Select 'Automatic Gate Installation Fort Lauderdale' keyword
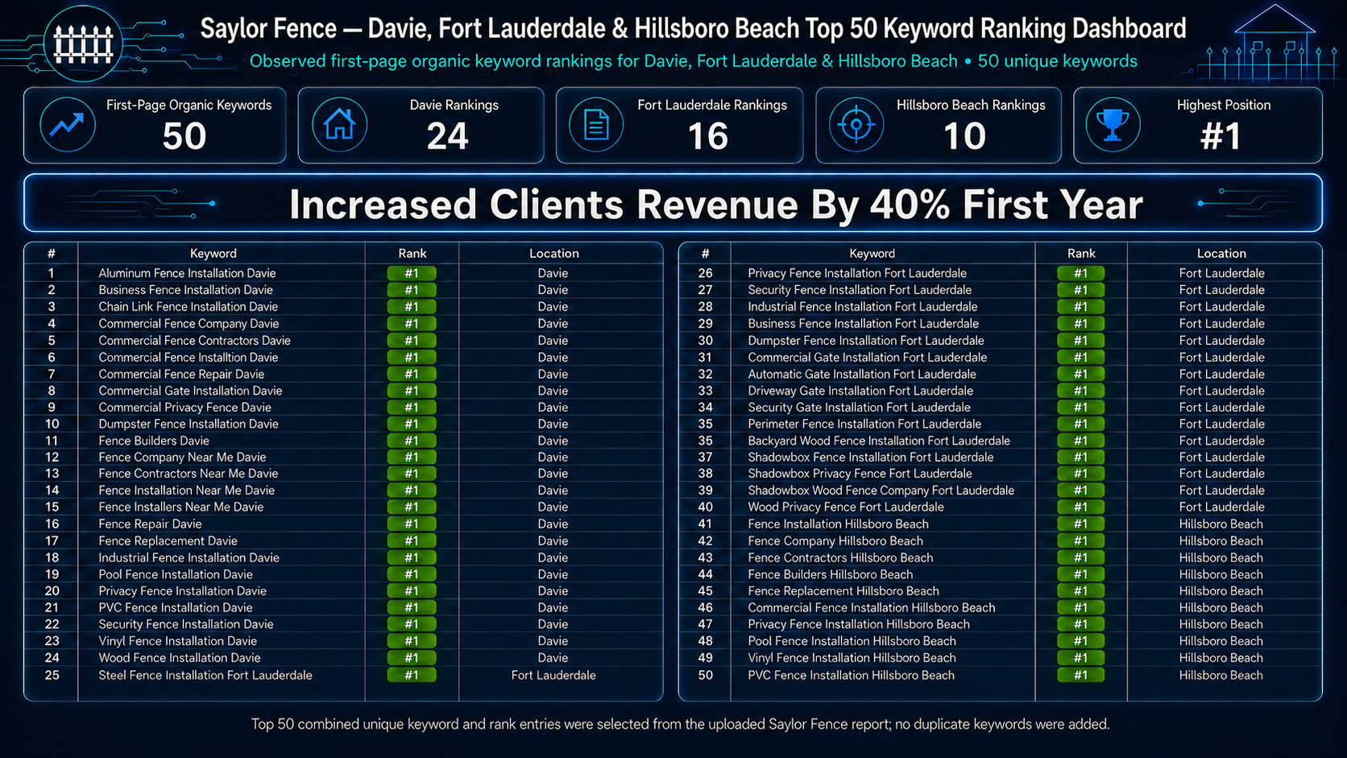1347x758 pixels. [862, 375]
